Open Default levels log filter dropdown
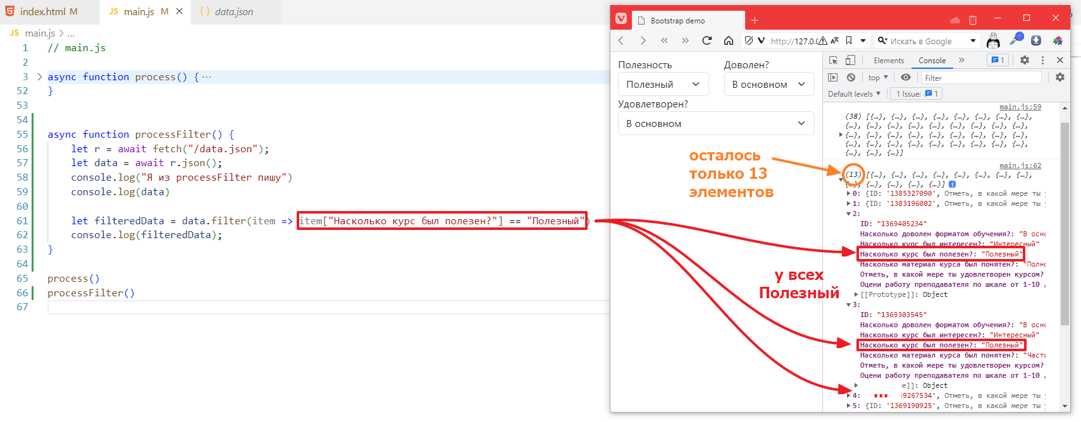The image size is (1081, 422). [854, 94]
